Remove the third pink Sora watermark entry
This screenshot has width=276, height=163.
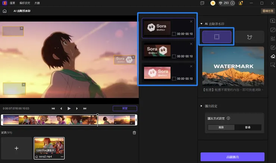click(x=191, y=66)
